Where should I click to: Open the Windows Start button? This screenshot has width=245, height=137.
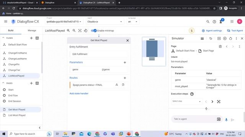click(4, 134)
